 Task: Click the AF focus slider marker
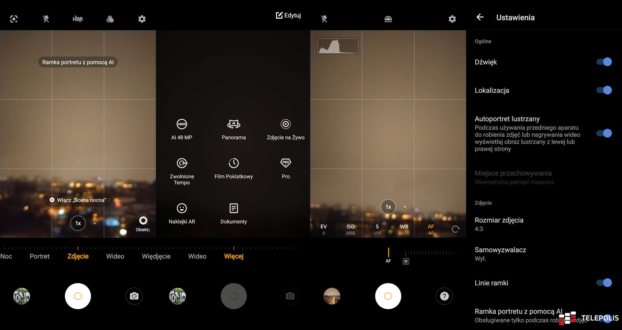(388, 253)
